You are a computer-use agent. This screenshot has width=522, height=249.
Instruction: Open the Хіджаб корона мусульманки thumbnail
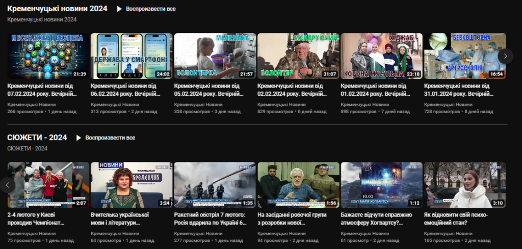pyautogui.click(x=381, y=56)
